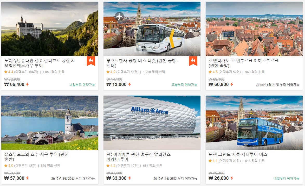This screenshot has height=186, width=305.
Task: Open the blue double-decker city tour bus image
Action: pyautogui.click(x=254, y=123)
